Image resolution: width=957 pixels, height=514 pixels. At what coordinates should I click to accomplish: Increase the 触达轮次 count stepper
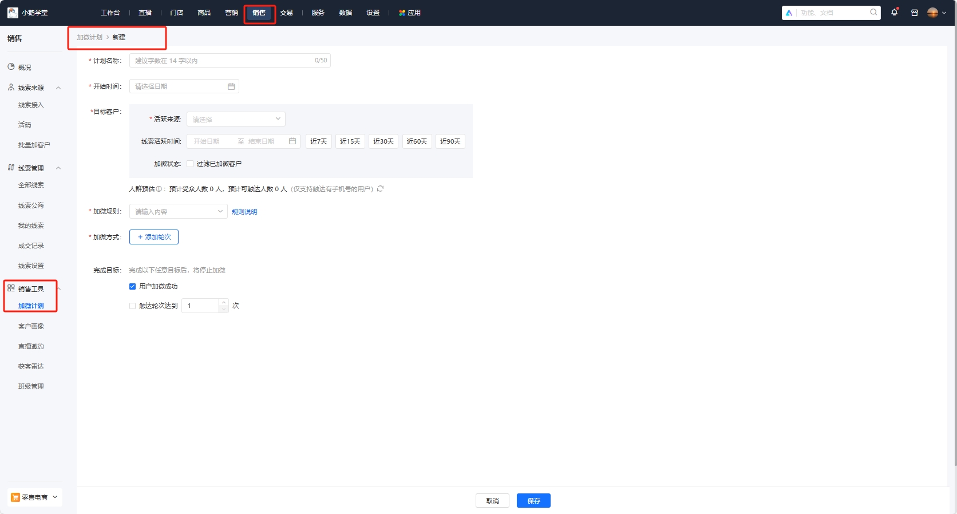tap(224, 302)
